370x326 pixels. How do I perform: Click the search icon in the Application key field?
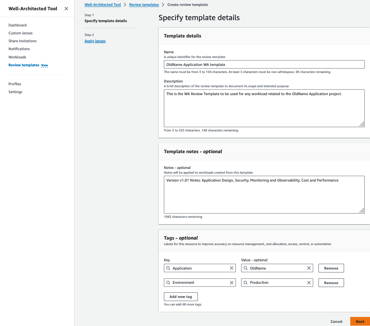168,268
